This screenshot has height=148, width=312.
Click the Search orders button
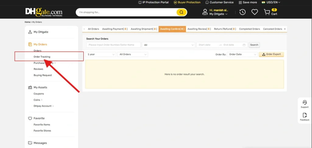pos(254,45)
